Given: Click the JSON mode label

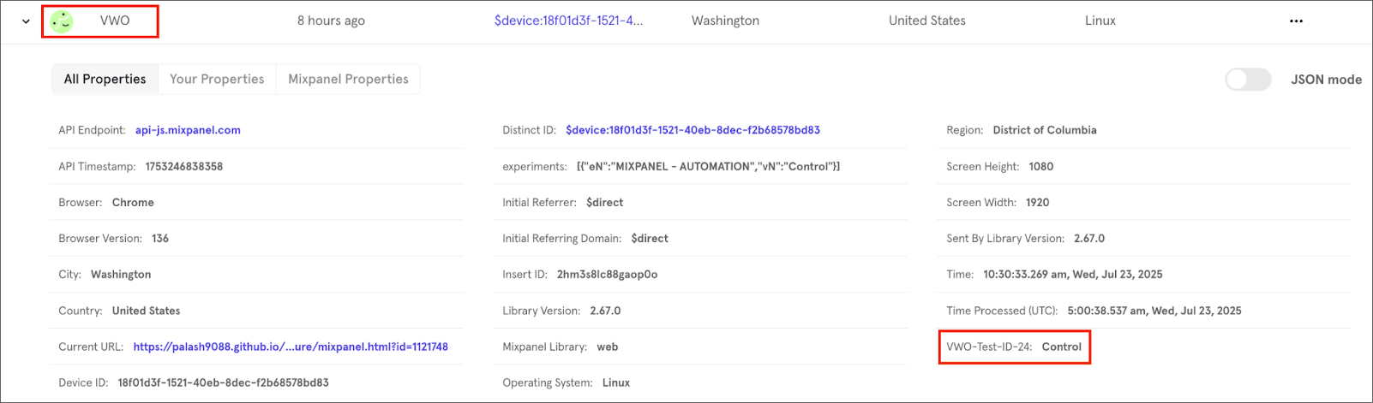Looking at the screenshot, I should (1326, 80).
